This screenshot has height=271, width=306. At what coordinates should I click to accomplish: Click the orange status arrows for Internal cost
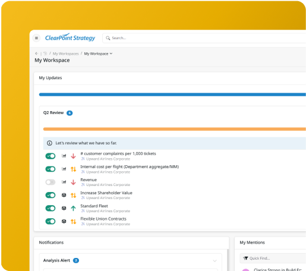[73, 169]
